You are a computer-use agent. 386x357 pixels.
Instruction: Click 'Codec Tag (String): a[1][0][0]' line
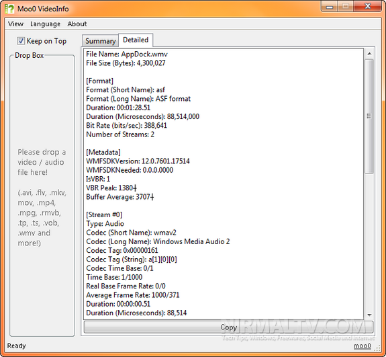[x=131, y=259]
